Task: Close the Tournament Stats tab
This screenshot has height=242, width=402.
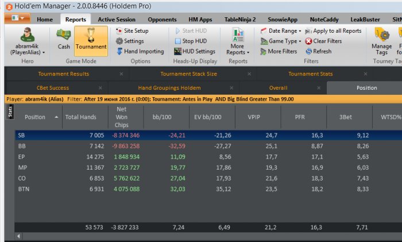Action: point(365,74)
